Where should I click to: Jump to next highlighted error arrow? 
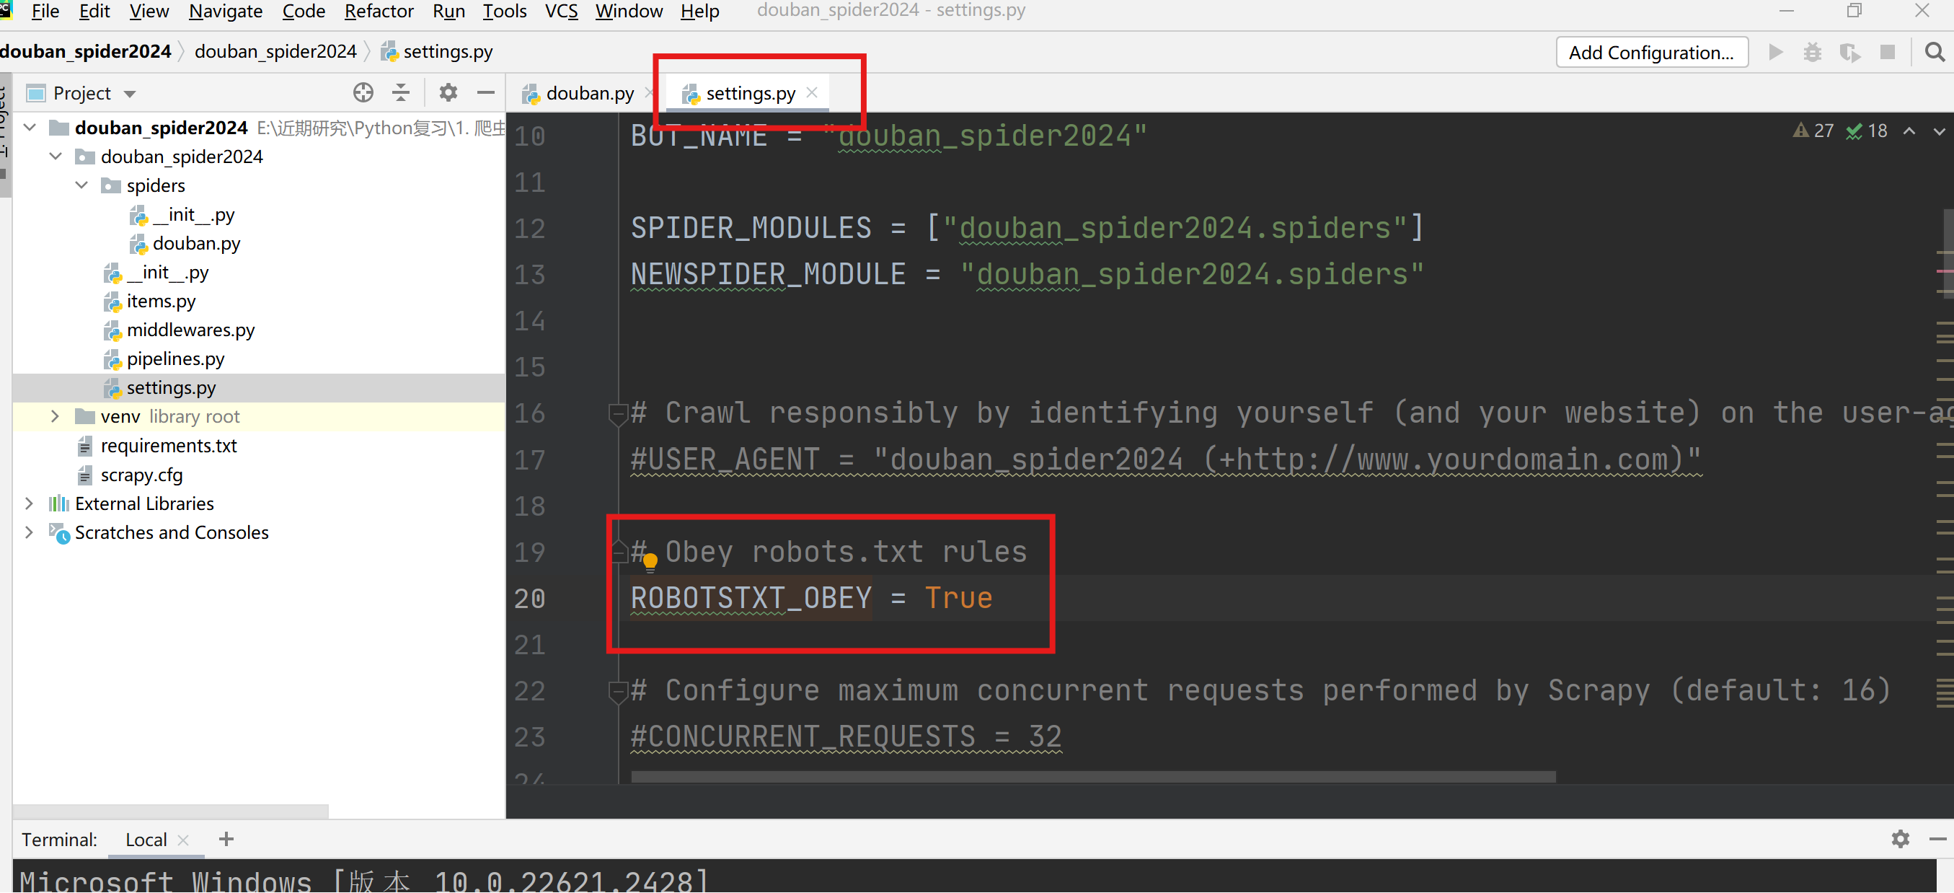pyautogui.click(x=1939, y=131)
